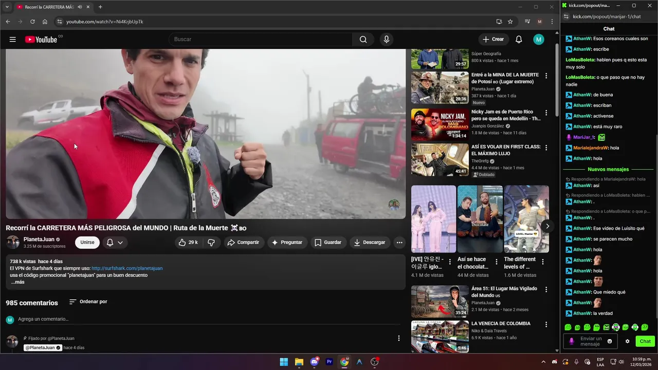Expand description with ...más
The image size is (658, 370).
click(x=17, y=282)
